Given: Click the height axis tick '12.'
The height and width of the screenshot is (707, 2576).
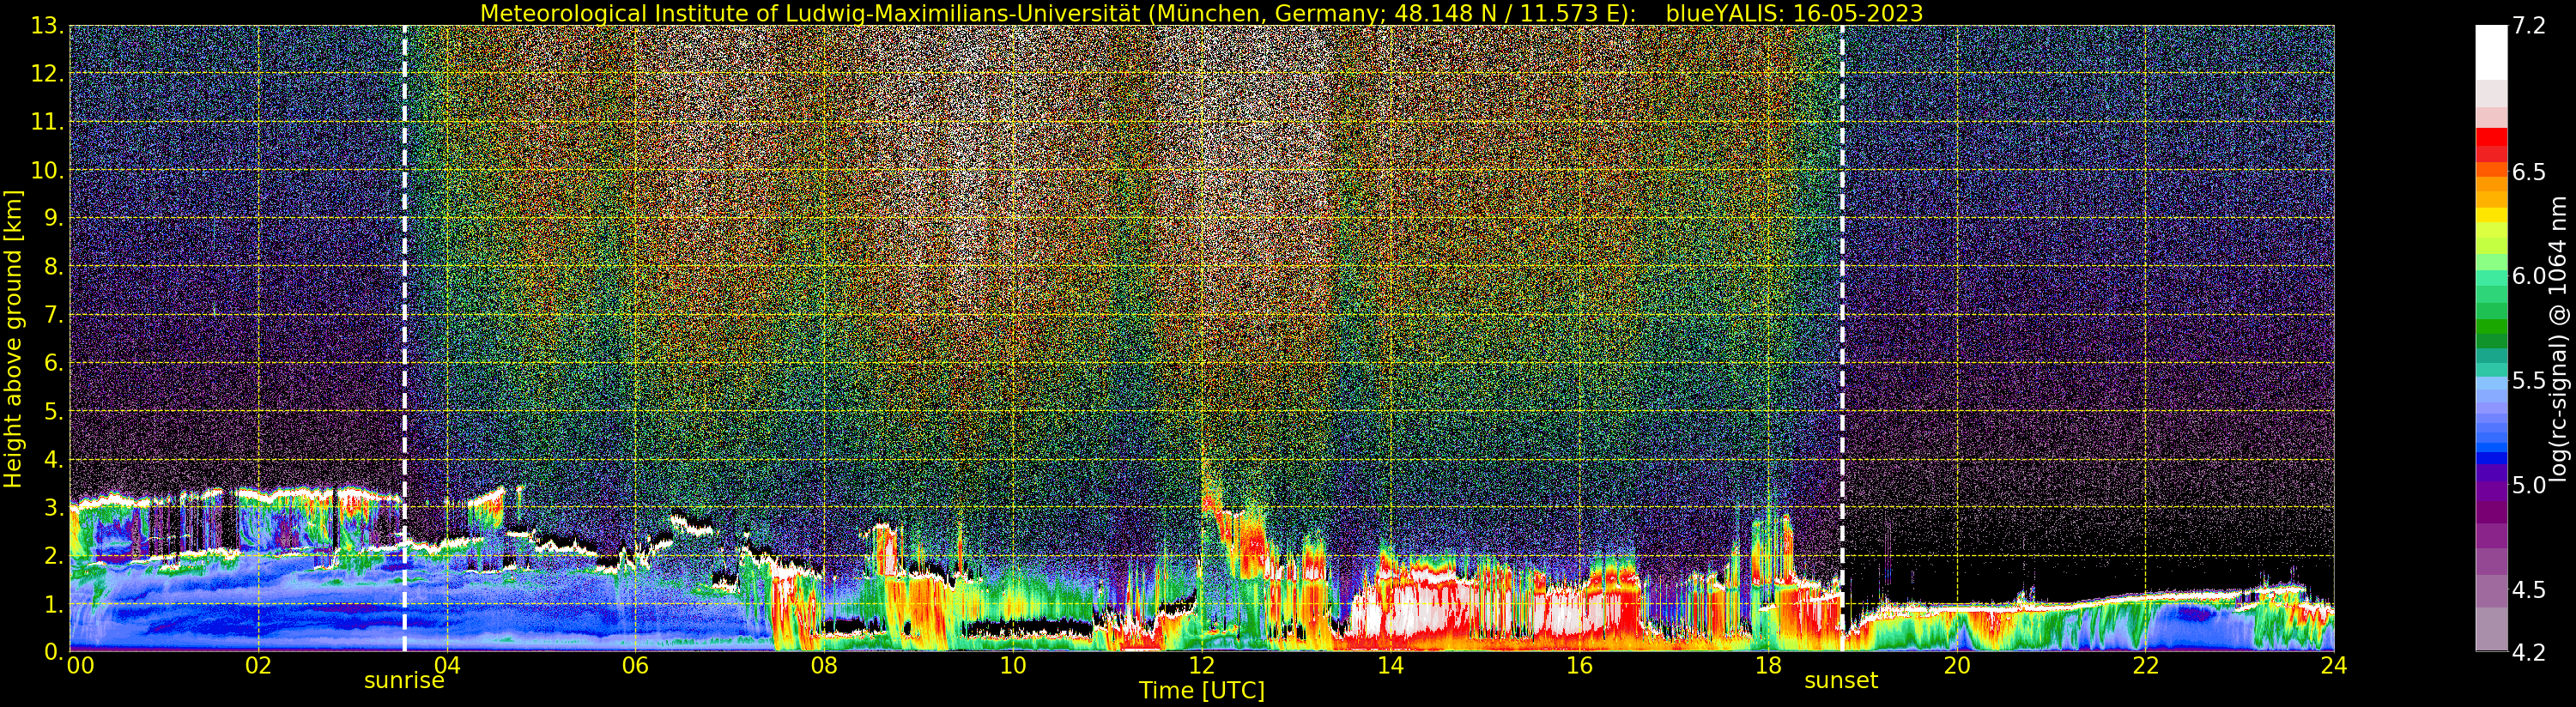Looking at the screenshot, I should (47, 75).
